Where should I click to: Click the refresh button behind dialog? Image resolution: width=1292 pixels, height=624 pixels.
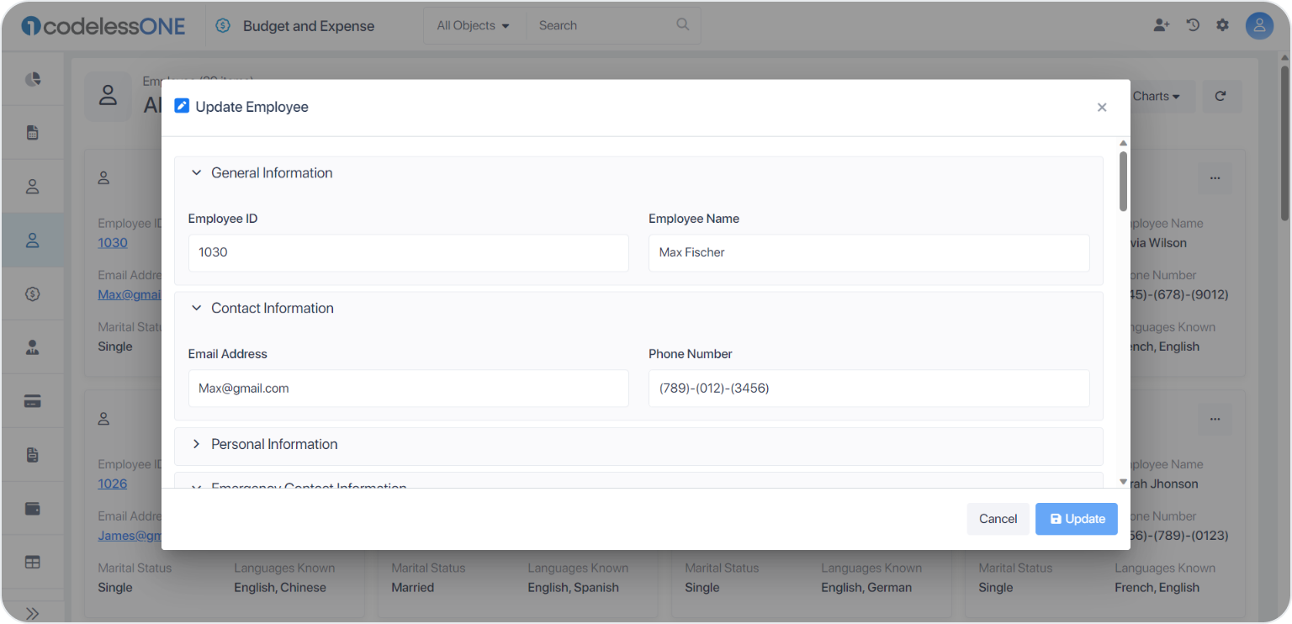click(x=1221, y=96)
